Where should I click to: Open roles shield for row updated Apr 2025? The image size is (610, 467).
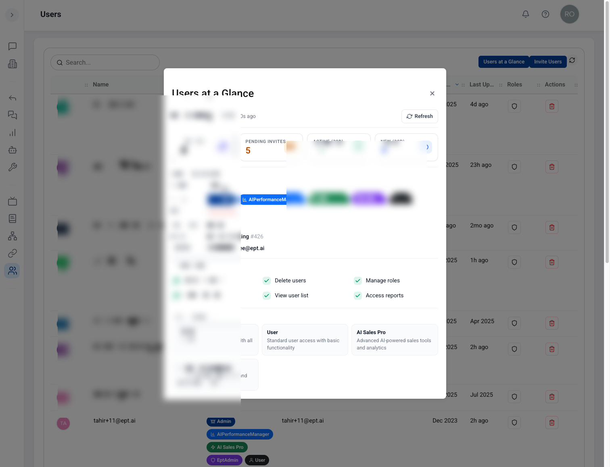coord(514,323)
